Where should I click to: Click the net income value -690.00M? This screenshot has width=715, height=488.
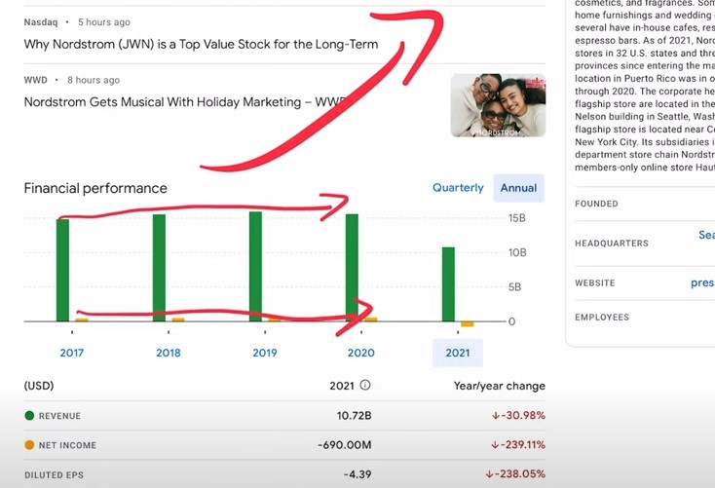344,445
